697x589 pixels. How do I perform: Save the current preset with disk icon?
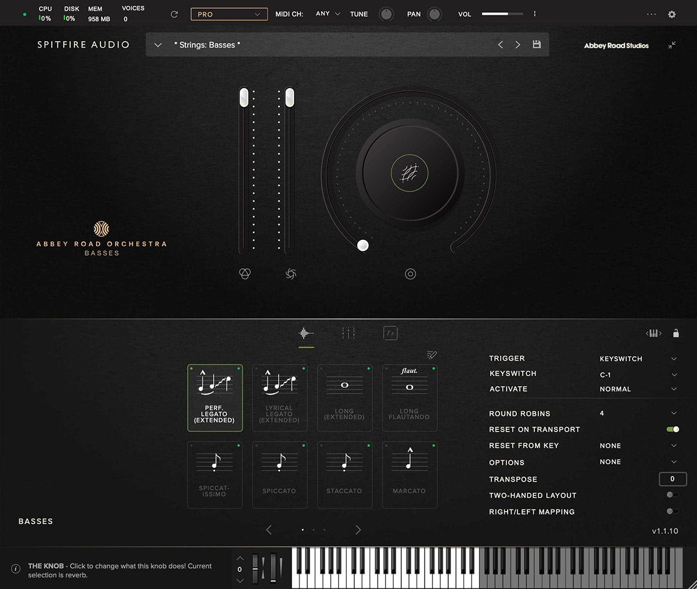tap(537, 45)
